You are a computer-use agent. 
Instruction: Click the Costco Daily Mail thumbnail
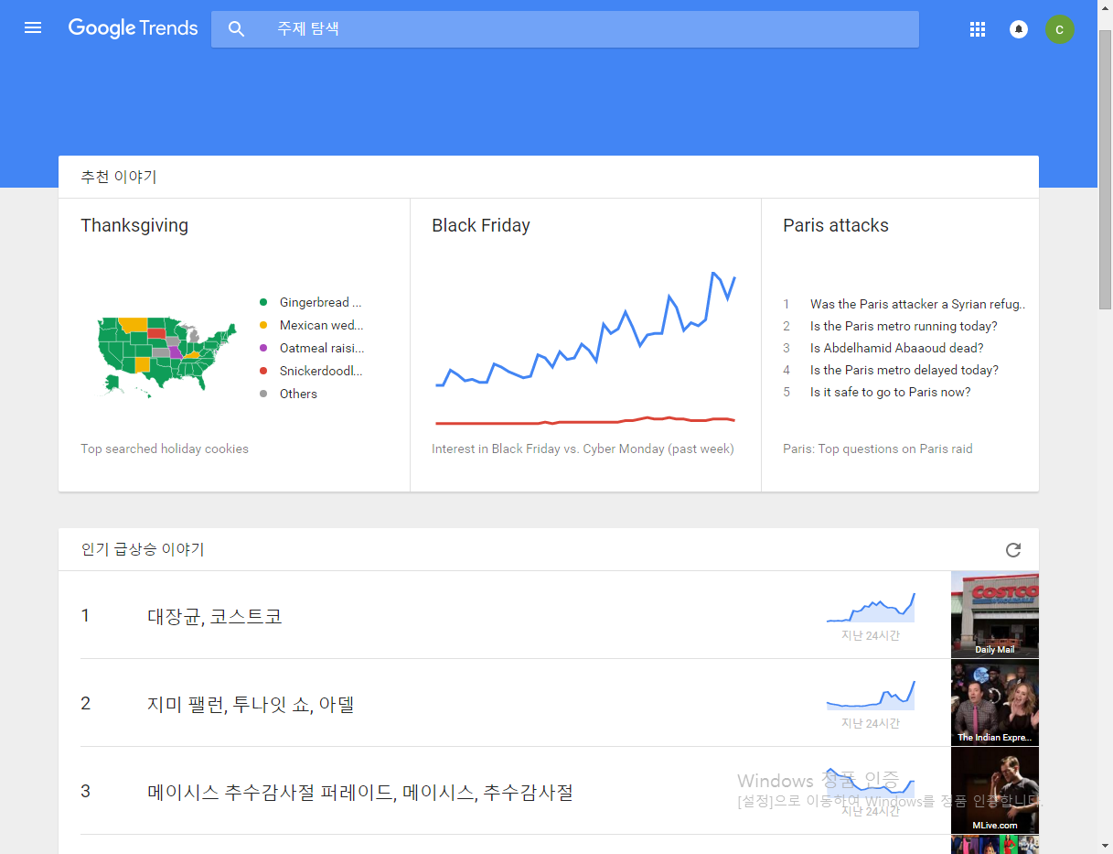(995, 614)
